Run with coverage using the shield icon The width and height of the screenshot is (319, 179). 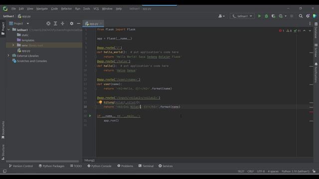tap(273, 16)
